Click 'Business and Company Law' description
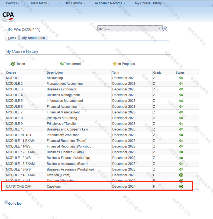Image resolution: width=213 pixels, height=219 pixels. [67, 129]
